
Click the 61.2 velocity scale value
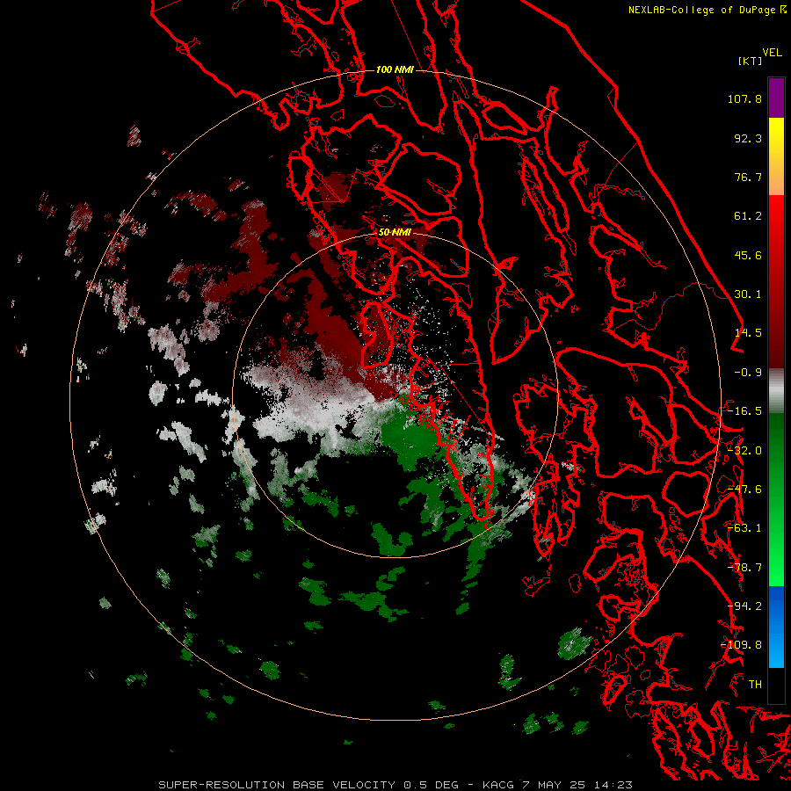click(748, 216)
